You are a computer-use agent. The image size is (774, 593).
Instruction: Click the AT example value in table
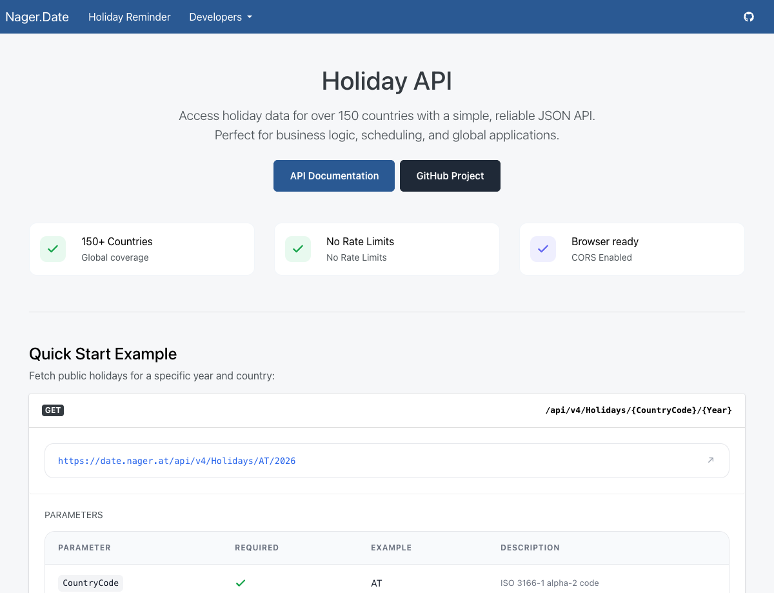click(377, 583)
